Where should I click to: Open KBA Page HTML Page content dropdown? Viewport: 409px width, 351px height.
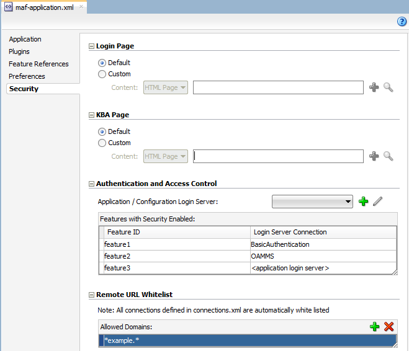tap(166, 156)
